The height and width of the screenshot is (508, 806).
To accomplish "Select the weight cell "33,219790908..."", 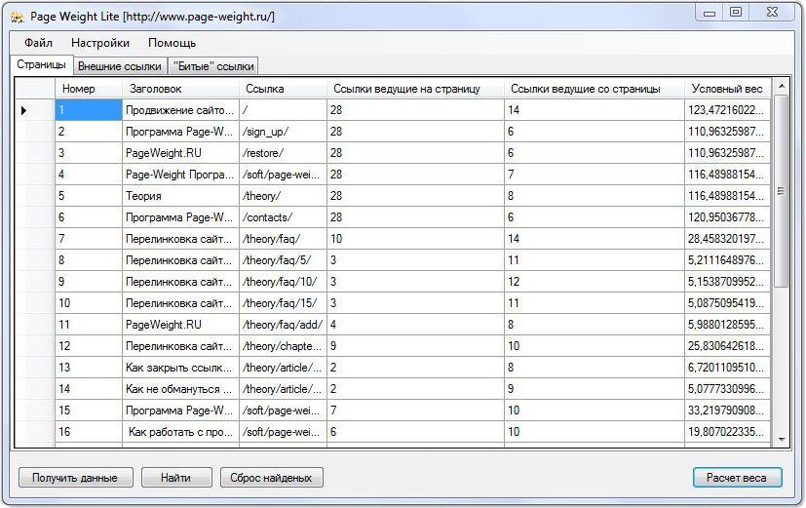I will (x=727, y=410).
